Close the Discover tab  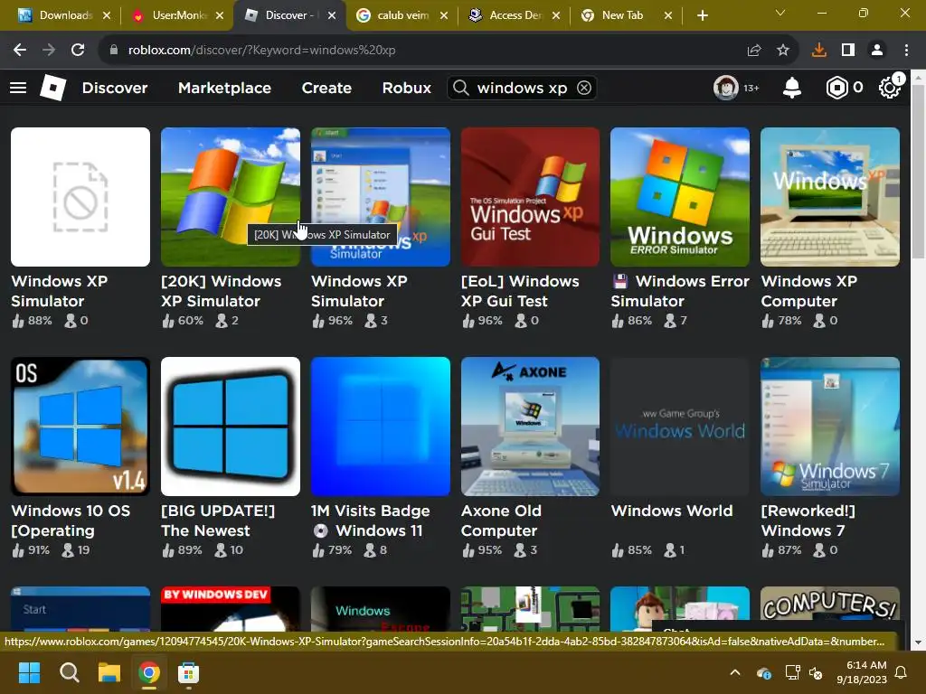coord(332,15)
